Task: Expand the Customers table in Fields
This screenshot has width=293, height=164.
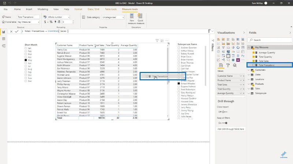Action: 249,70
